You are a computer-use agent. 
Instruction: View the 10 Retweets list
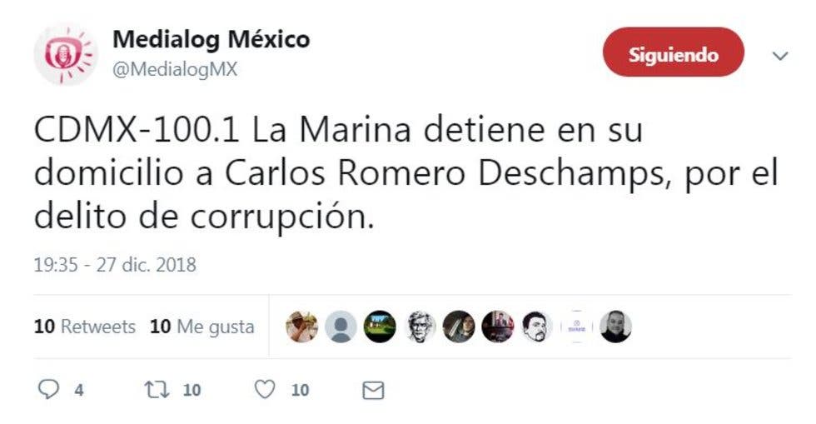tap(85, 327)
